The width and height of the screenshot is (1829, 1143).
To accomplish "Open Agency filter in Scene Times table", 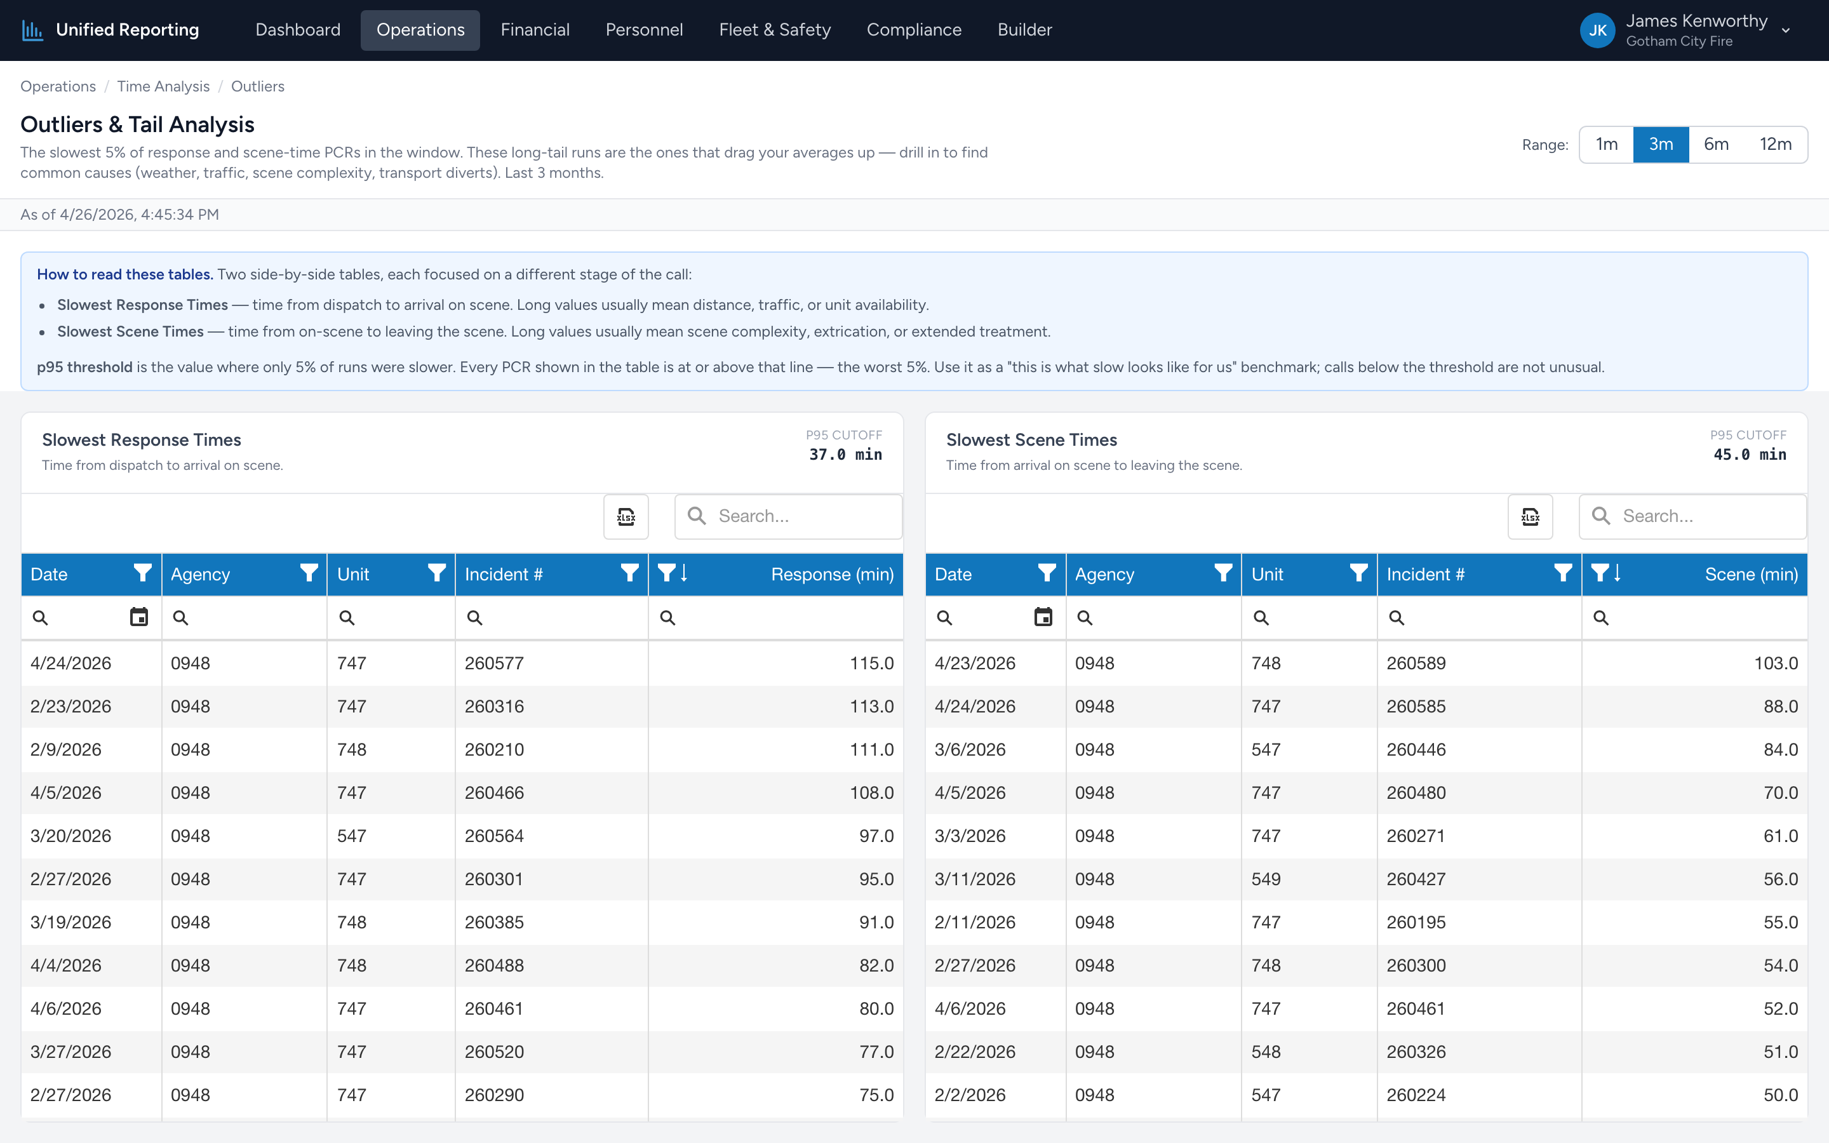I will click(x=1223, y=574).
